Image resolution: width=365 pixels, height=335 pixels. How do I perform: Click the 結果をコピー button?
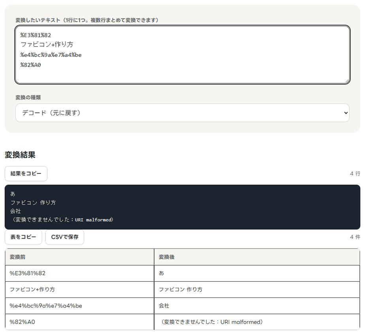pos(26,174)
